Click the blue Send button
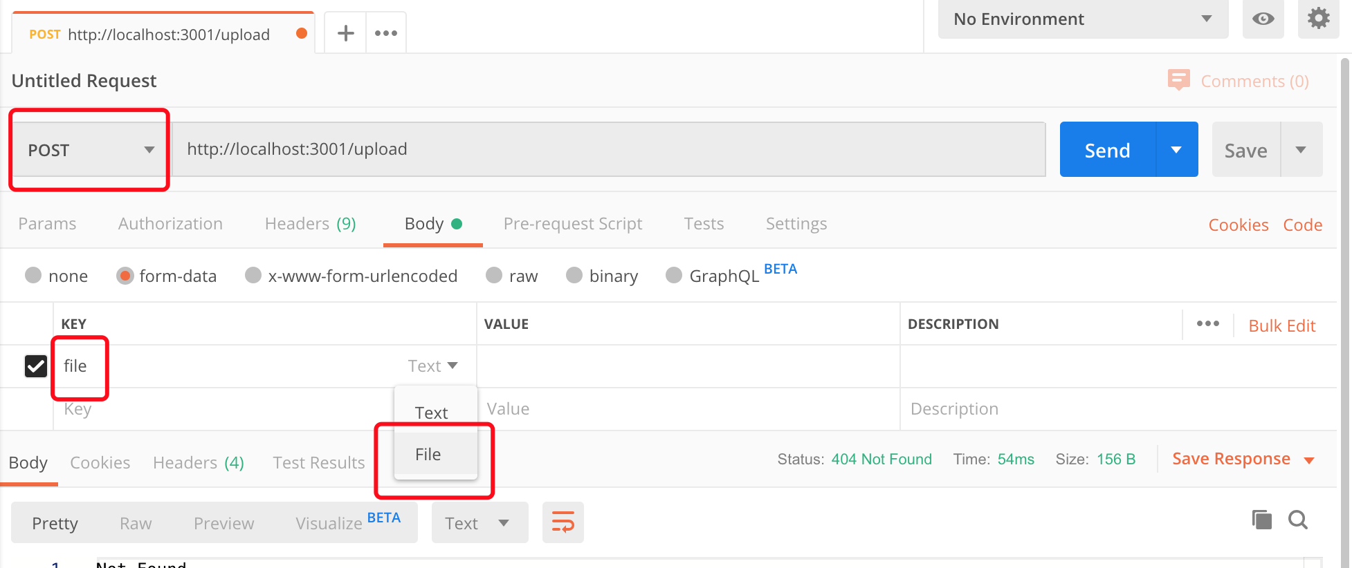The height and width of the screenshot is (568, 1352). click(x=1107, y=150)
